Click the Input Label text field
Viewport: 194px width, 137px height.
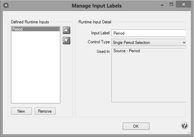click(x=149, y=33)
